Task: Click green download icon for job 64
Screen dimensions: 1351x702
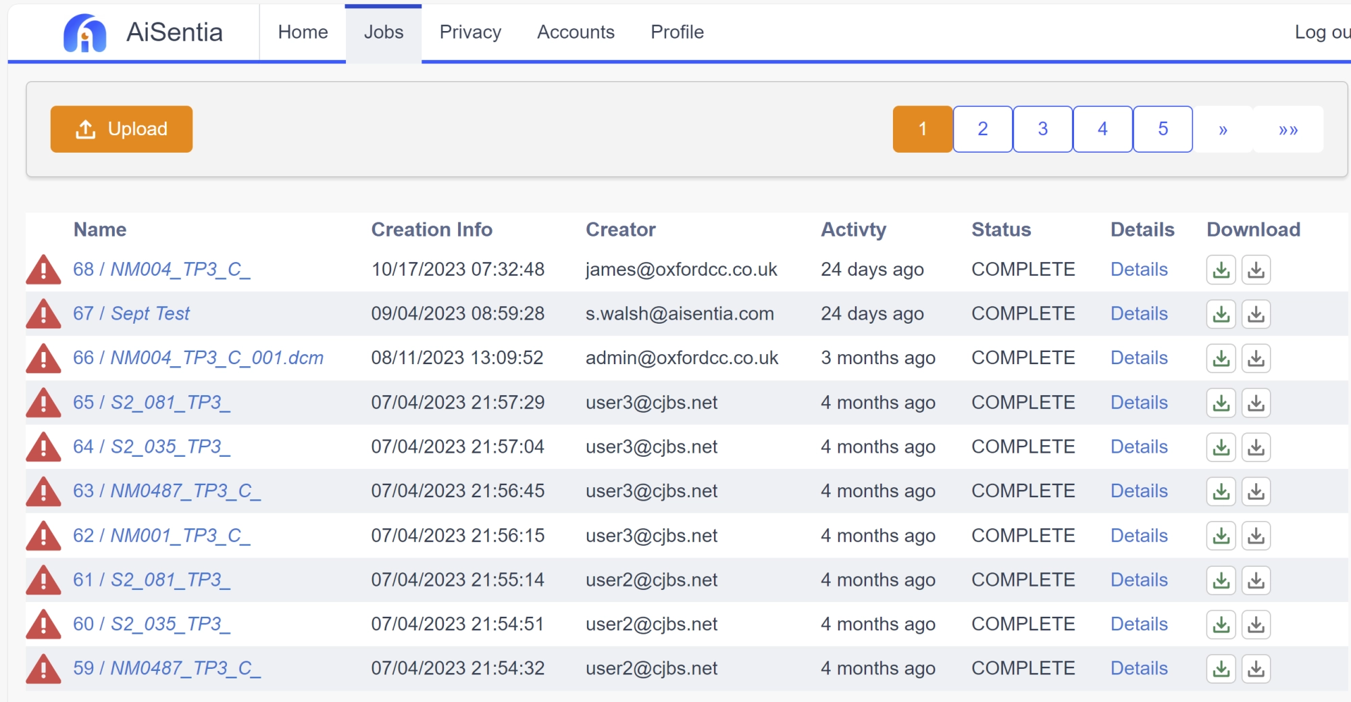Action: coord(1221,447)
